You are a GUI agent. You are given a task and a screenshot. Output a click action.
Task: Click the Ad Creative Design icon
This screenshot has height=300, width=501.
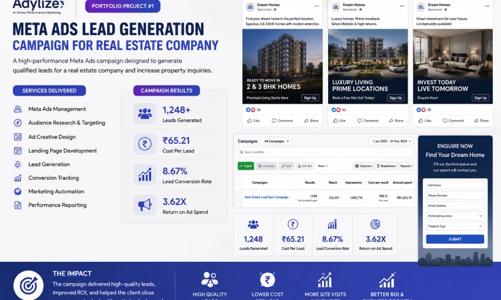(18, 137)
